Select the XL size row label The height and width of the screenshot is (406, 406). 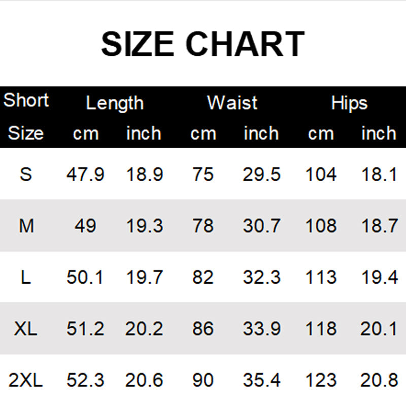click(x=26, y=329)
